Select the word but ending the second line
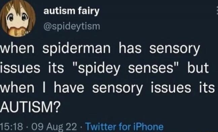Viewport: 218px width, 132px height. tap(198, 68)
